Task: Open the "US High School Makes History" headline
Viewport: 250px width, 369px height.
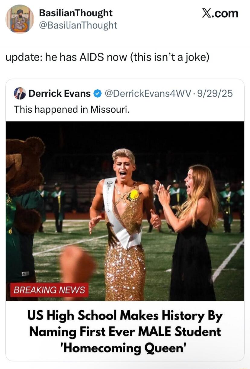Action: click(125, 332)
